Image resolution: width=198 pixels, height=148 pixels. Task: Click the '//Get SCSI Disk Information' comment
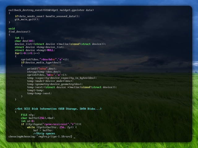click(x=58, y=109)
